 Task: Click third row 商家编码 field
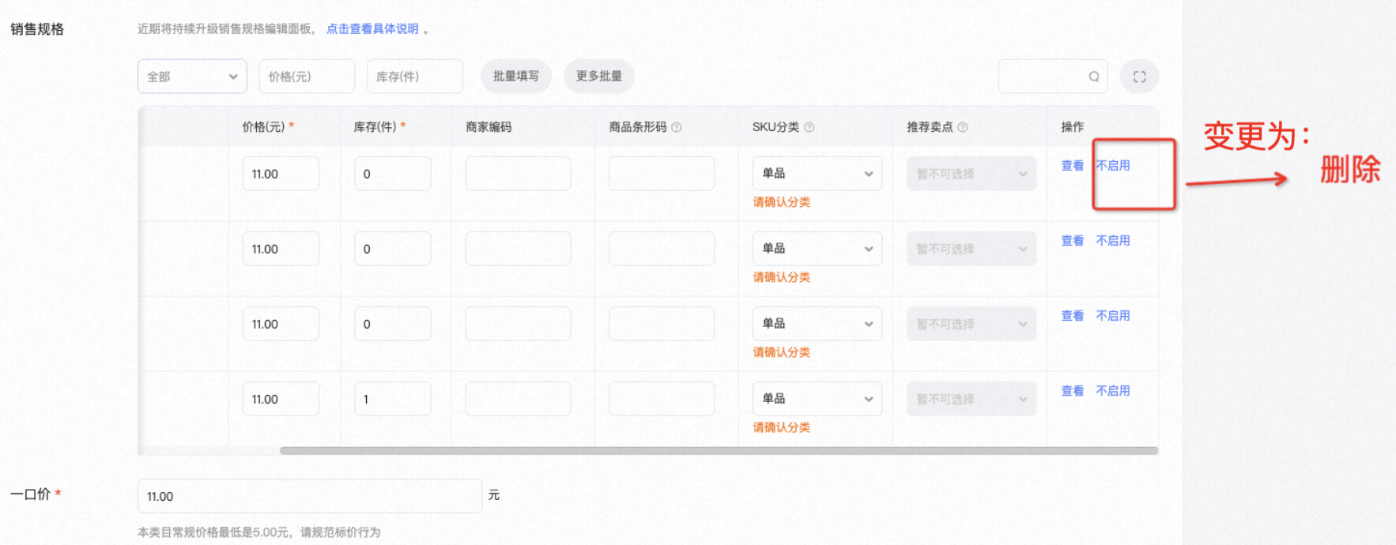[518, 323]
